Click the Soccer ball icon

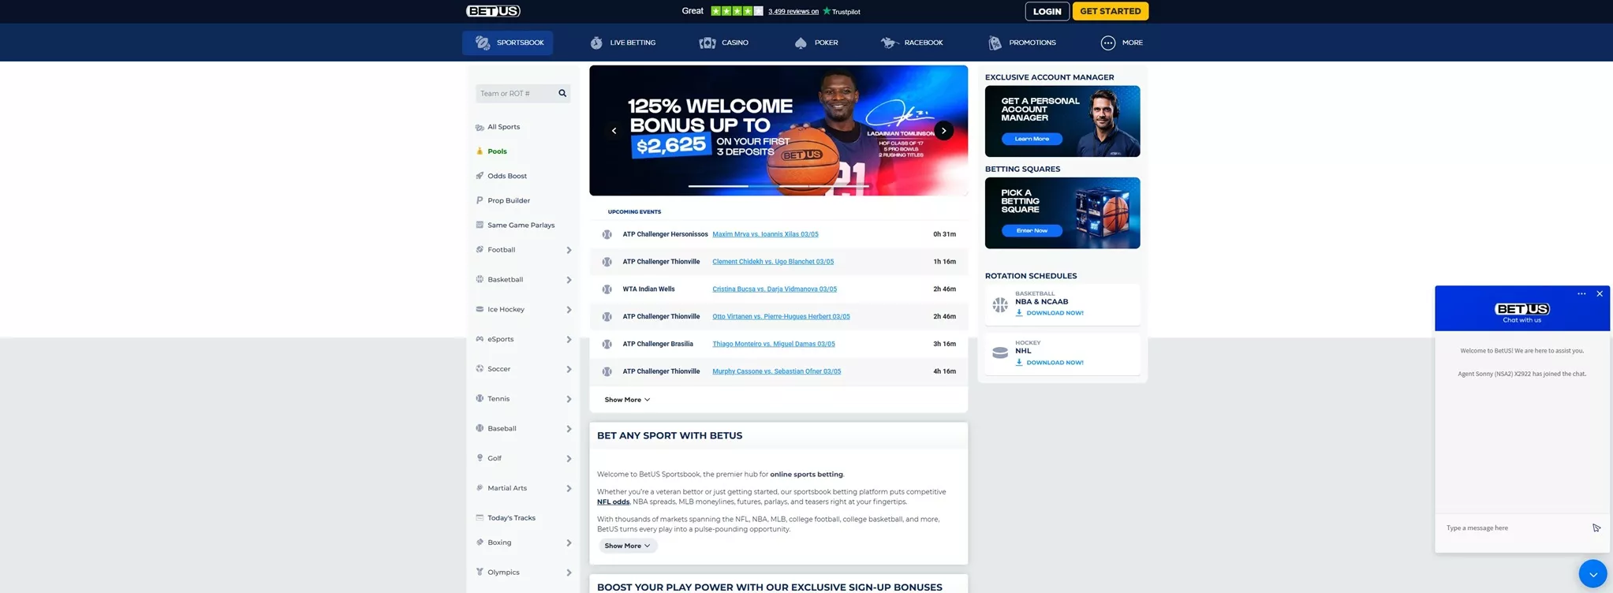click(480, 368)
